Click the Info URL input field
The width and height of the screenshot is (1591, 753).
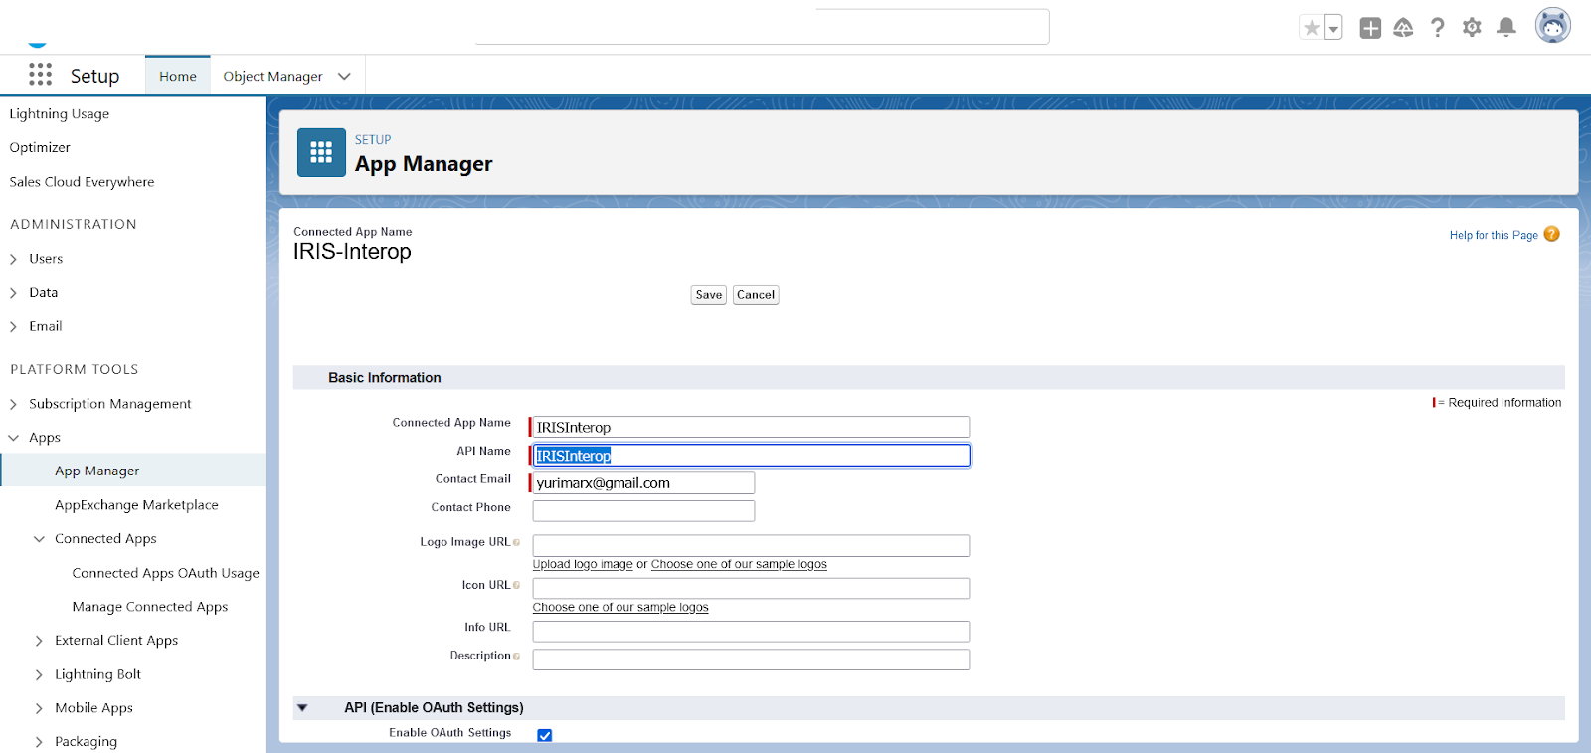click(751, 631)
